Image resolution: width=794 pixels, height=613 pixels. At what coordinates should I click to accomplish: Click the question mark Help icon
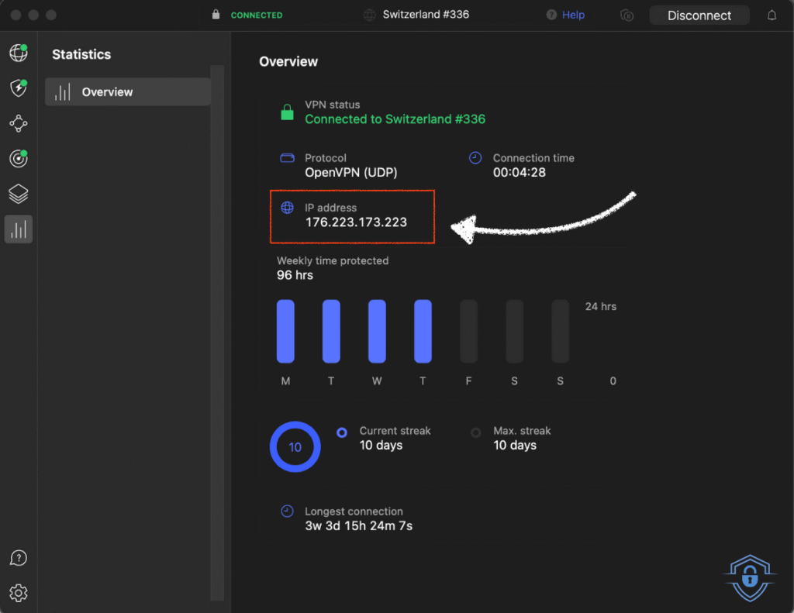coord(551,15)
